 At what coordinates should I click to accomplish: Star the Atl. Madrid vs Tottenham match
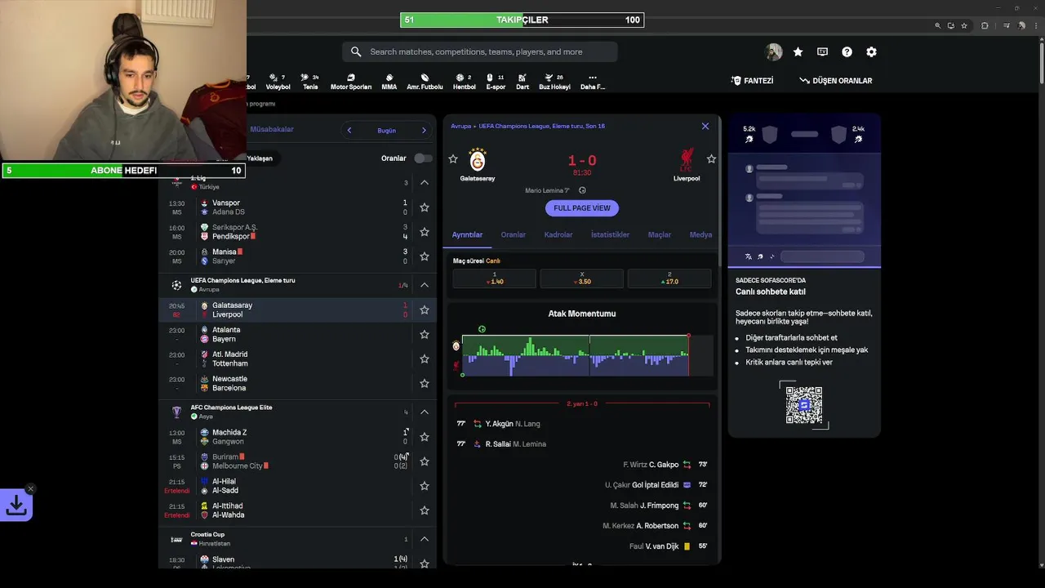pos(425,359)
